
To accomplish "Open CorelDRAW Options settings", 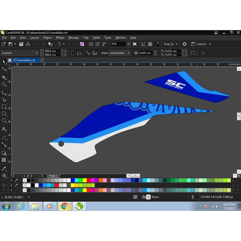I will pos(184,44).
